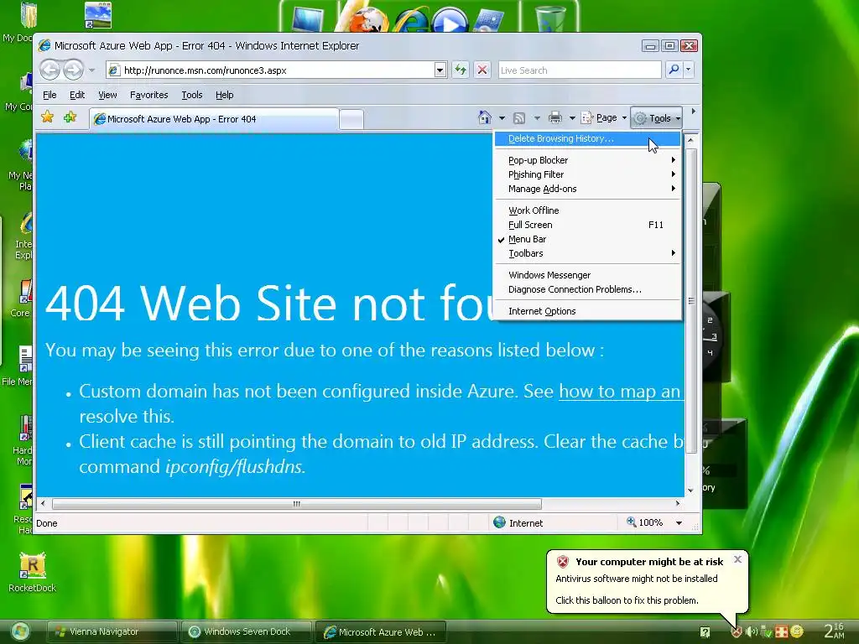Click the browser Forward arrow button

[x=74, y=70]
